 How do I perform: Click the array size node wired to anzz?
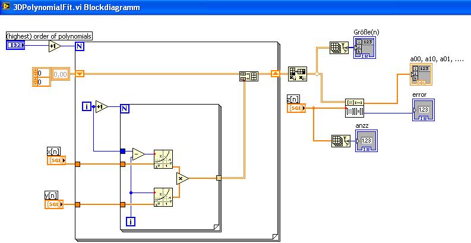pyautogui.click(x=341, y=141)
